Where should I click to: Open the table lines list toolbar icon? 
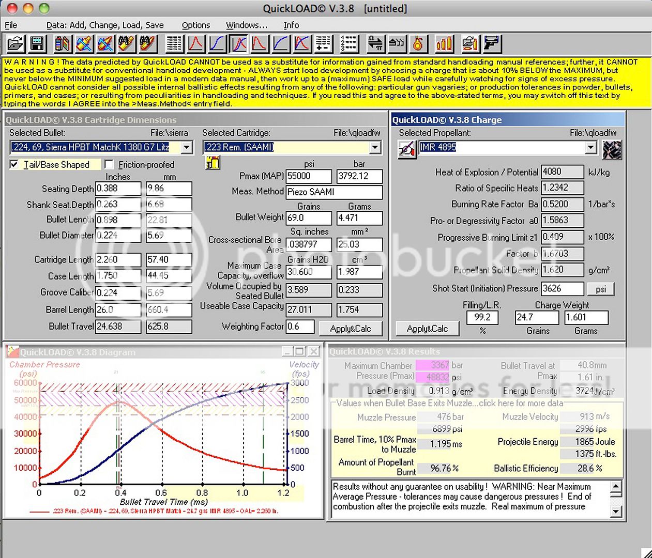174,43
